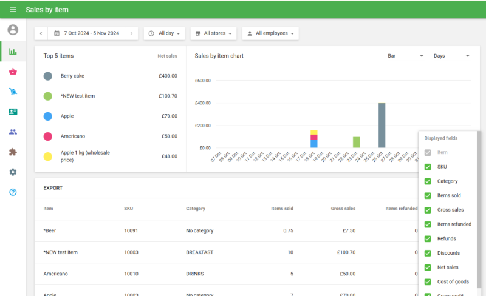Screen dimensions: 486x296
Task: Open the hamburger navigation menu
Action: [13, 10]
